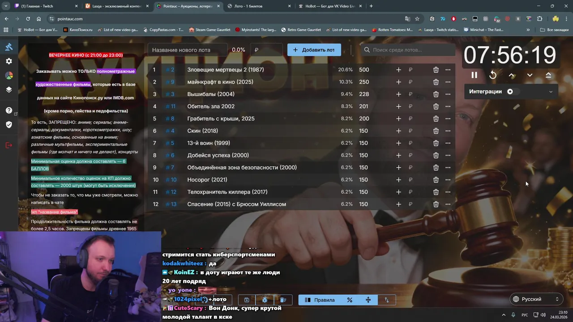Click the 500 amount of Зловещие мертвецы 2
Viewport: 573px width, 322px height.
pos(364,70)
